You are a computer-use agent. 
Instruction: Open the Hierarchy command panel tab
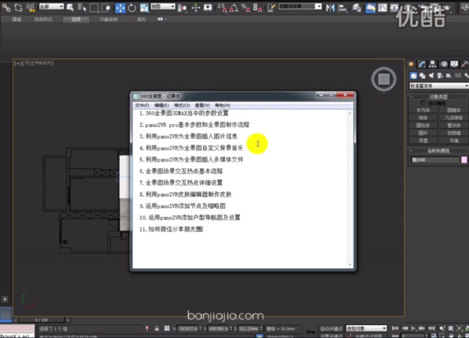[x=433, y=64]
